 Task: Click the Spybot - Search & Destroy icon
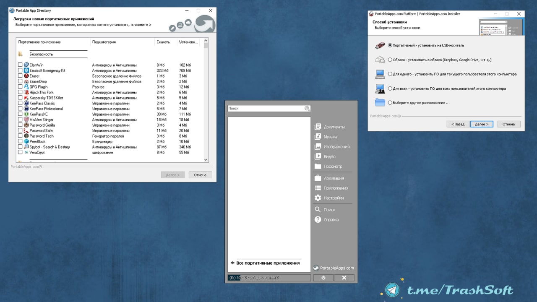[26, 147]
